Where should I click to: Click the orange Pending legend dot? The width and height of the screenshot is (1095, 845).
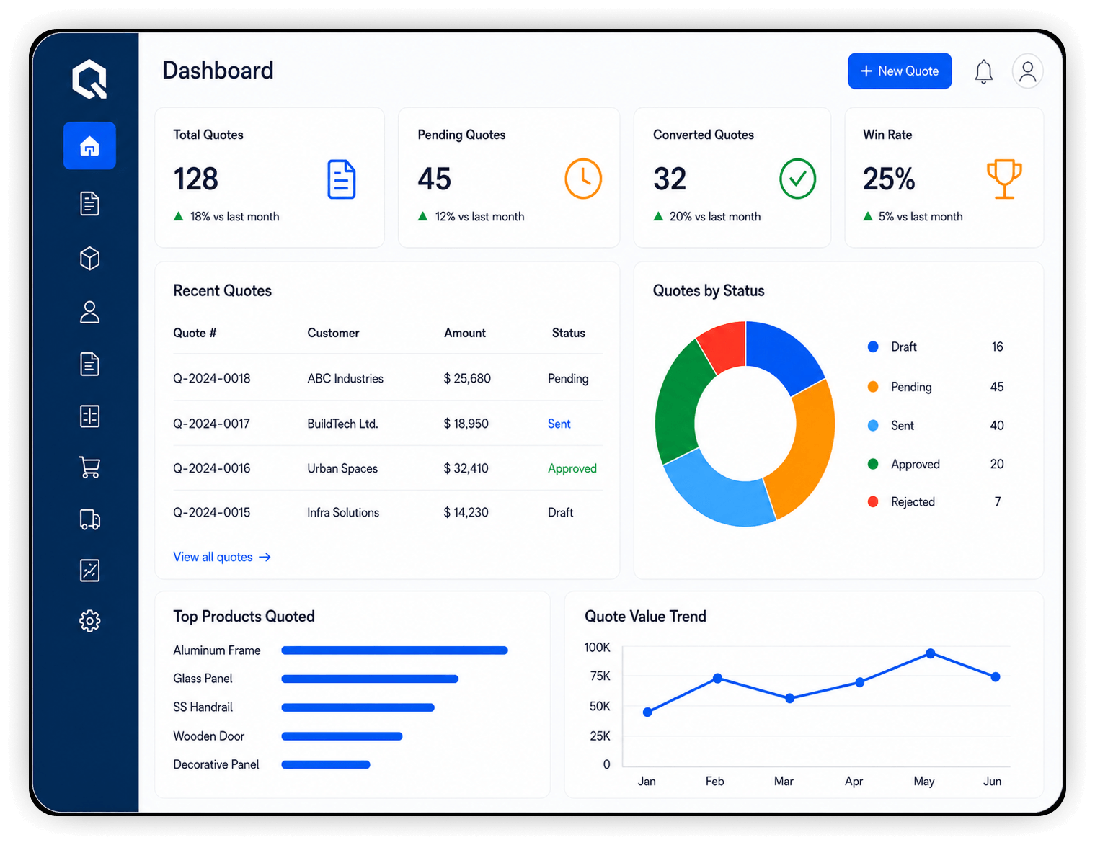coord(873,387)
